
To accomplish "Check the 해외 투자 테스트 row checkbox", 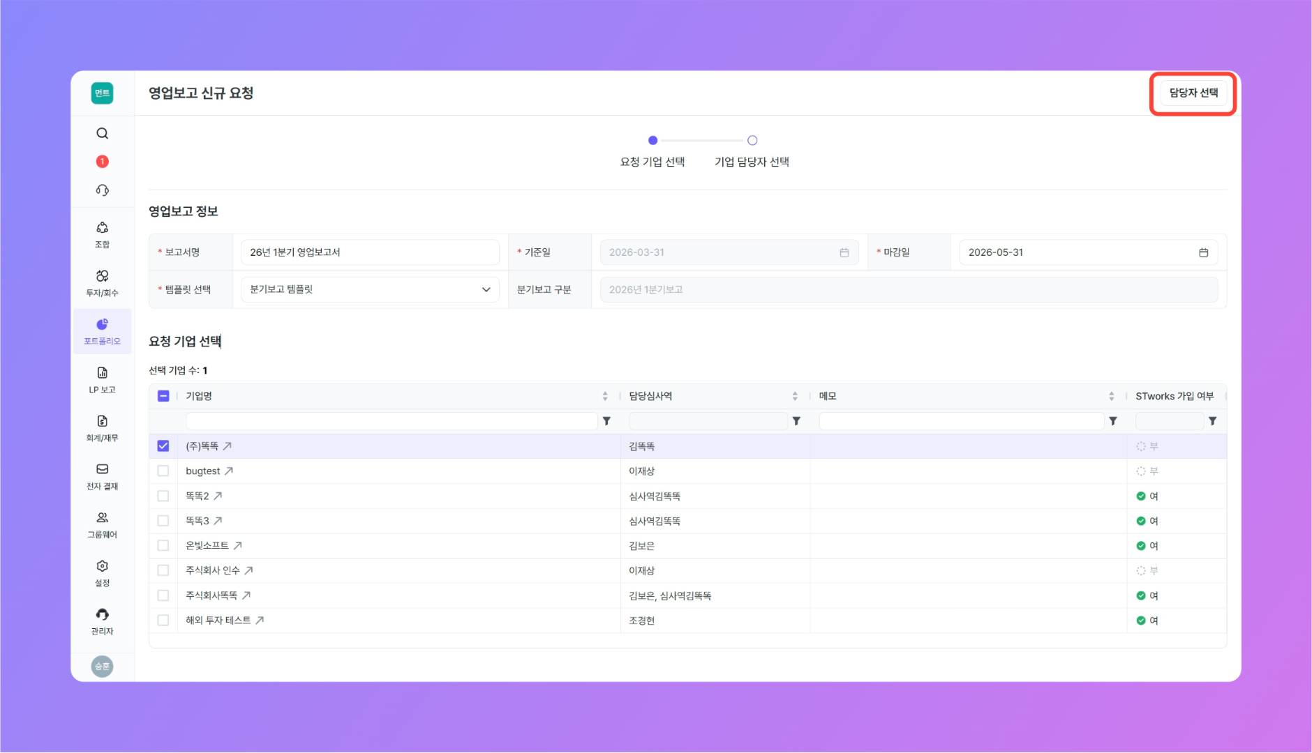I will (x=163, y=621).
